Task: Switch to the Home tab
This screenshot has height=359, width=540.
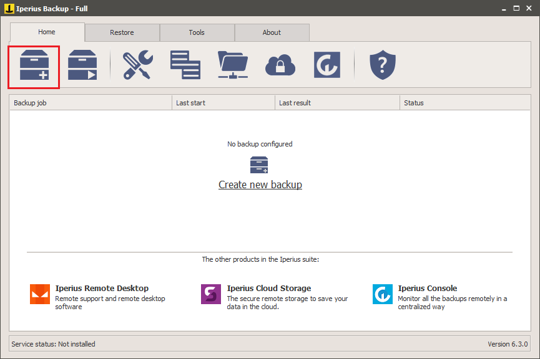Action: [x=47, y=32]
